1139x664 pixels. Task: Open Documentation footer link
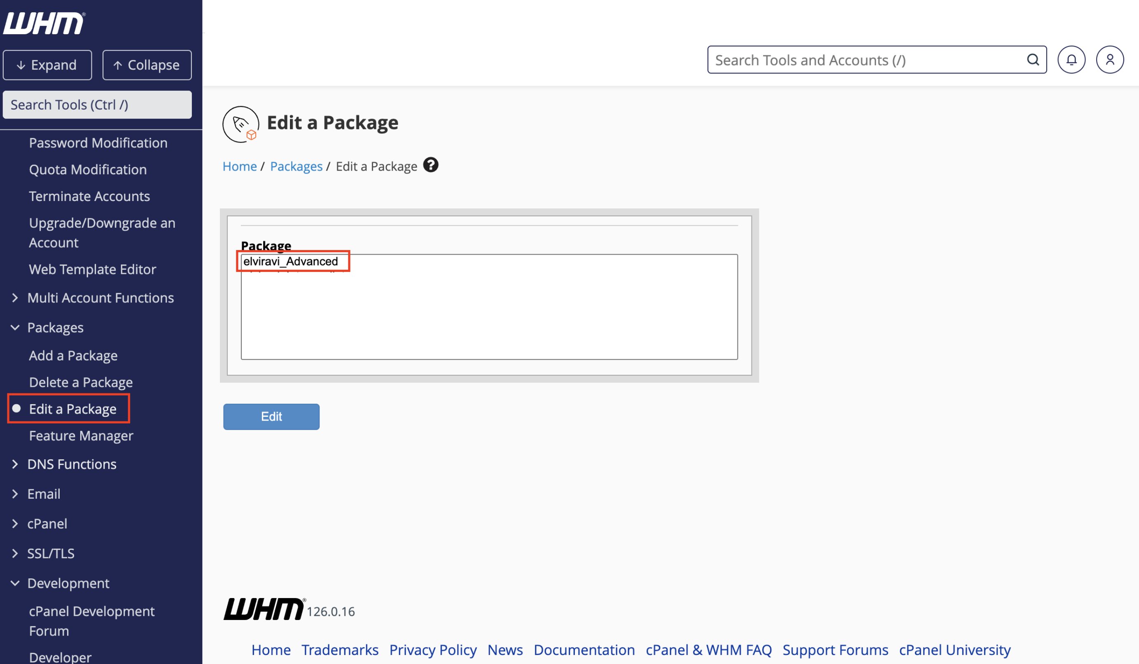coord(584,650)
